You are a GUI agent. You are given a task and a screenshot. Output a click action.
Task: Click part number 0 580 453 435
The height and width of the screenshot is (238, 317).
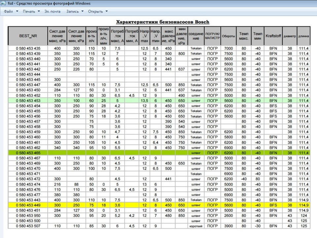coord(28,48)
